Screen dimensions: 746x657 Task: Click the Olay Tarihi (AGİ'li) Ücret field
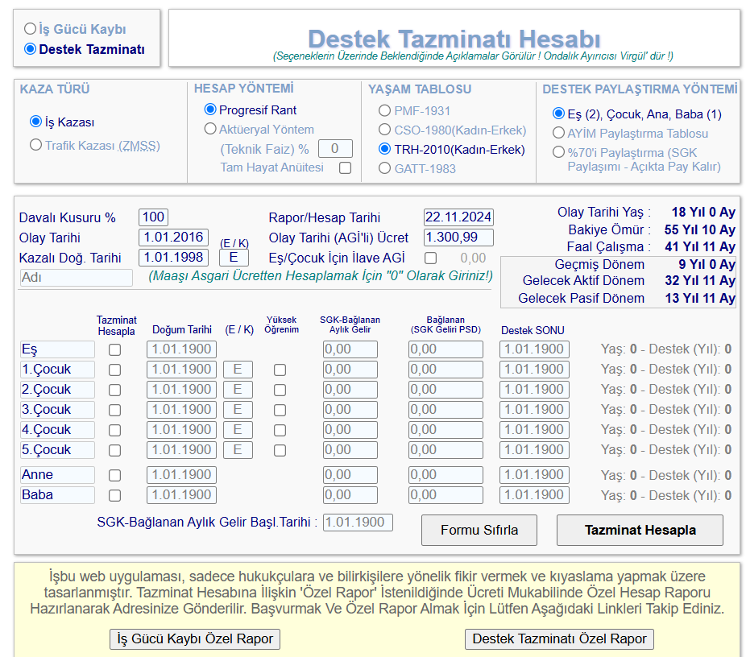pos(458,238)
